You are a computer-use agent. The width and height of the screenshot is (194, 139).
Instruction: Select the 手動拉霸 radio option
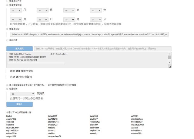coord(7,40)
